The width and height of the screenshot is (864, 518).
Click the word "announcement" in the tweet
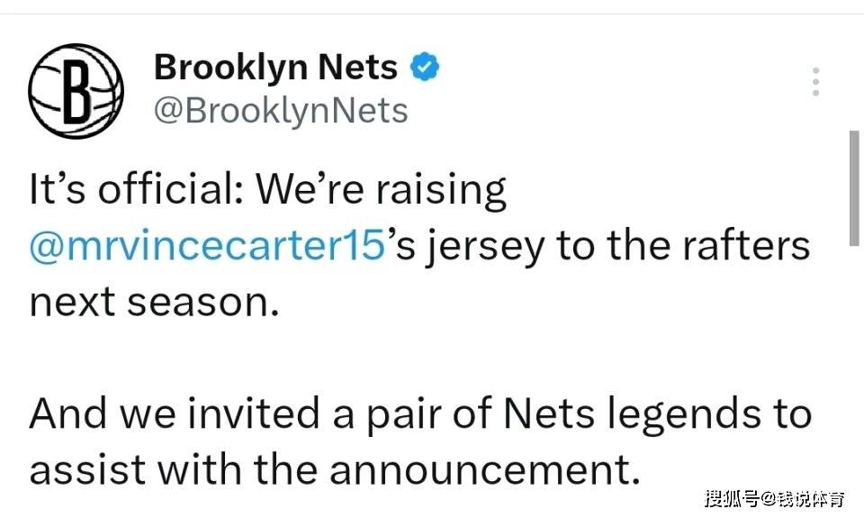click(480, 470)
